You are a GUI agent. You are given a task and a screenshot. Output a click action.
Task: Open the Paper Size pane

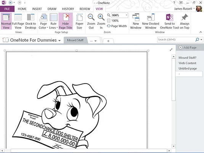[79, 21]
